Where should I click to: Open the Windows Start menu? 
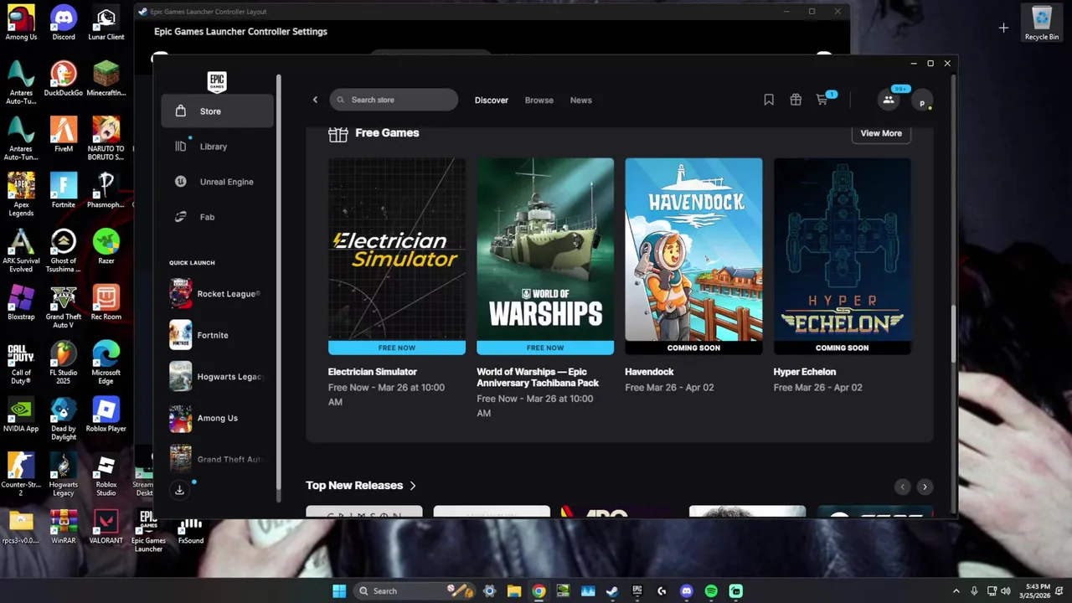(x=339, y=590)
